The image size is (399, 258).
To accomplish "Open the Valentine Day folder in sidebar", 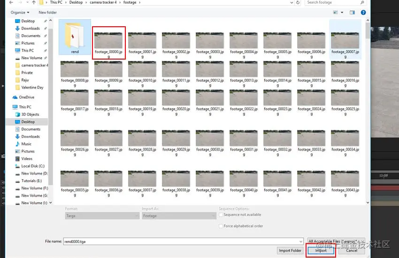I will pos(32,87).
